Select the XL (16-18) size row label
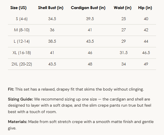Image resolution: width=164 pixels, height=135 pixels. coord(22,53)
